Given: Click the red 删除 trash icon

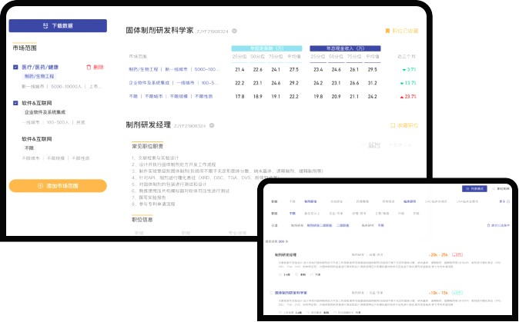Looking at the screenshot, I should pos(89,67).
